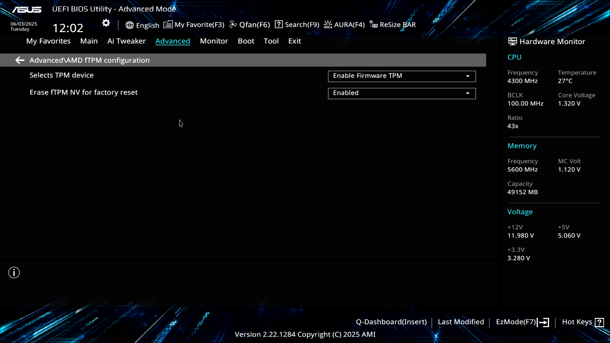
Task: Change language via globe English
Action: coord(142,25)
